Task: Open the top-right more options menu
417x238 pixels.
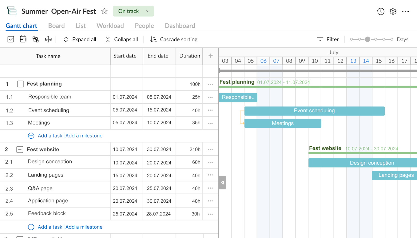Action: (405, 11)
